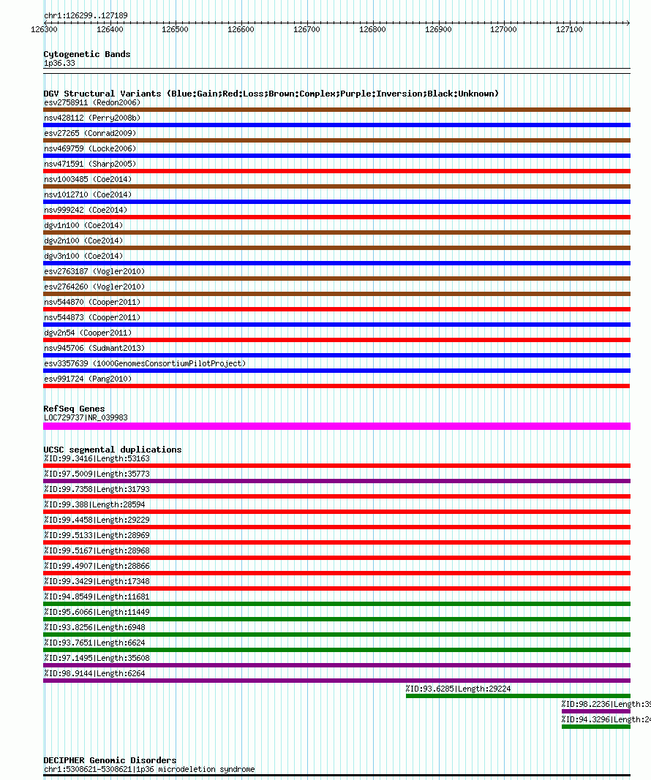The image size is (651, 780).
Task: Click the %ID:95.6066|Length:11449 label
Action: pos(97,613)
